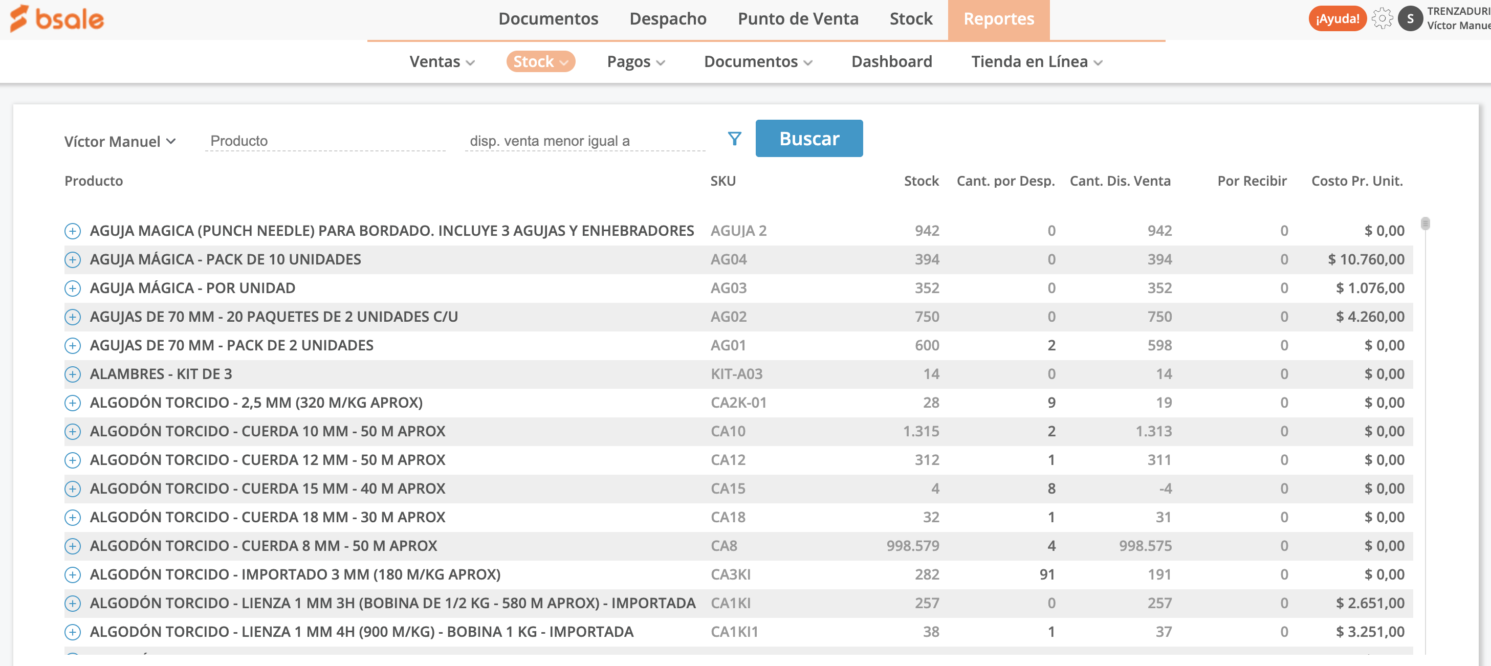Screen dimensions: 1491x666
Task: Click the bsale logo
Action: coord(56,18)
